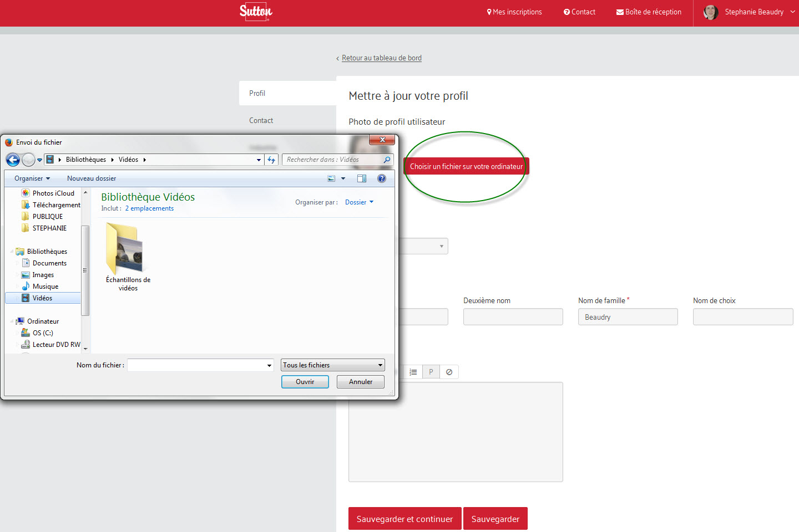Open recent locations arrow beside Forward button
Image resolution: width=799 pixels, height=532 pixels.
point(39,160)
